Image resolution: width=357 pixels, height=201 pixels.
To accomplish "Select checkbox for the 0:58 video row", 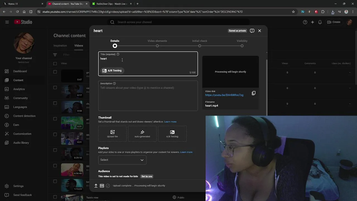I will [55, 103].
